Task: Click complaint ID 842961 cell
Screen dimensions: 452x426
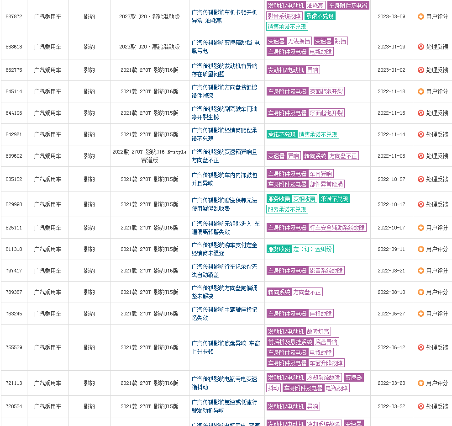Action: (x=14, y=134)
